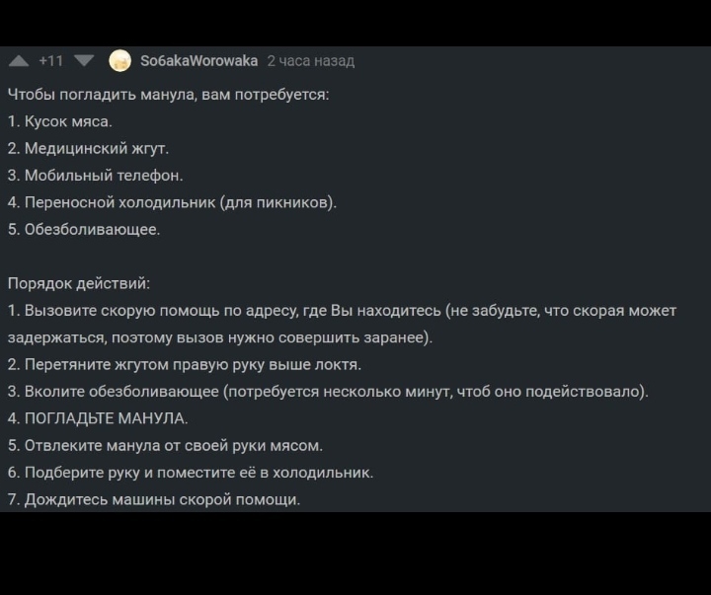The width and height of the screenshot is (711, 595).
Task: Click the step "Отвлеките манула"
Action: (165, 445)
